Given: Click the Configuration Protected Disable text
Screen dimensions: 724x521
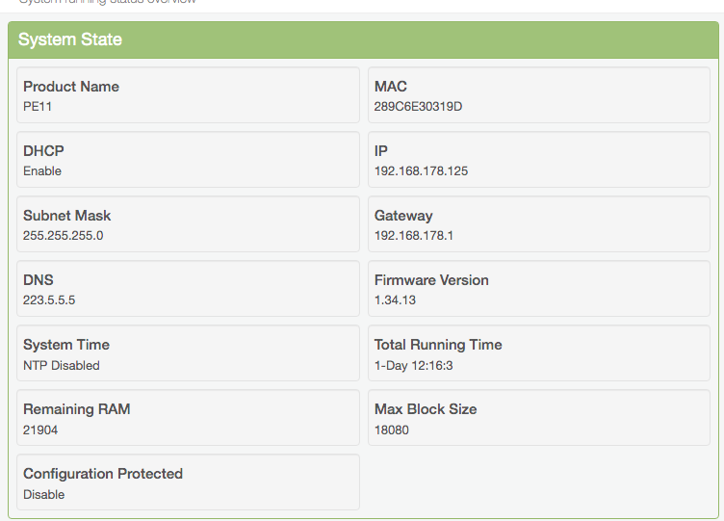Looking at the screenshot, I should click(44, 494).
